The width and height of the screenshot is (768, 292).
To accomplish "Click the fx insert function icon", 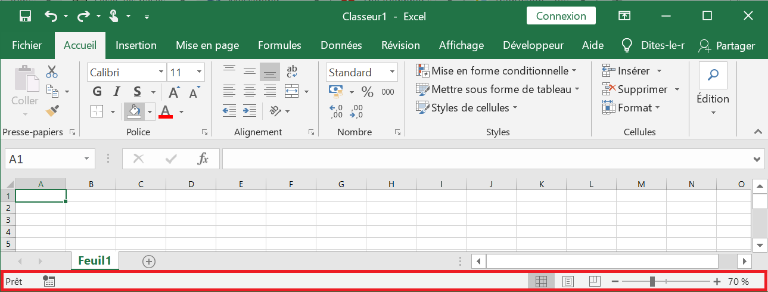I will [203, 159].
